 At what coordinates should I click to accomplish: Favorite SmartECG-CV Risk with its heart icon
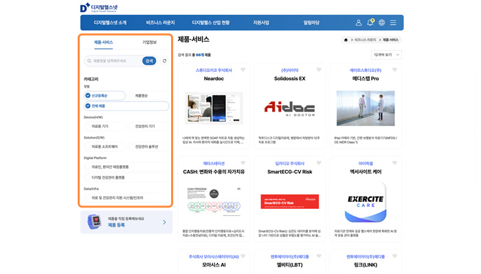319,163
